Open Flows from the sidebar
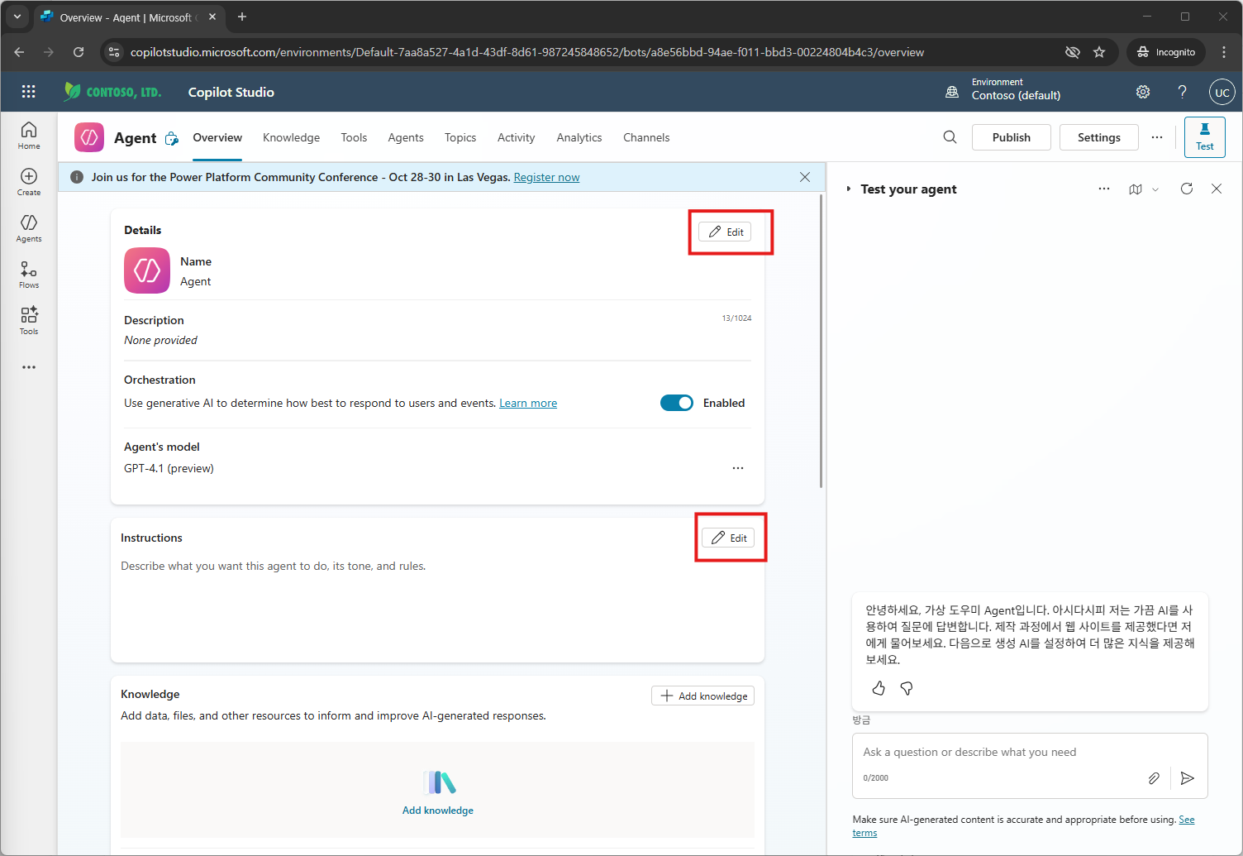 click(x=29, y=275)
